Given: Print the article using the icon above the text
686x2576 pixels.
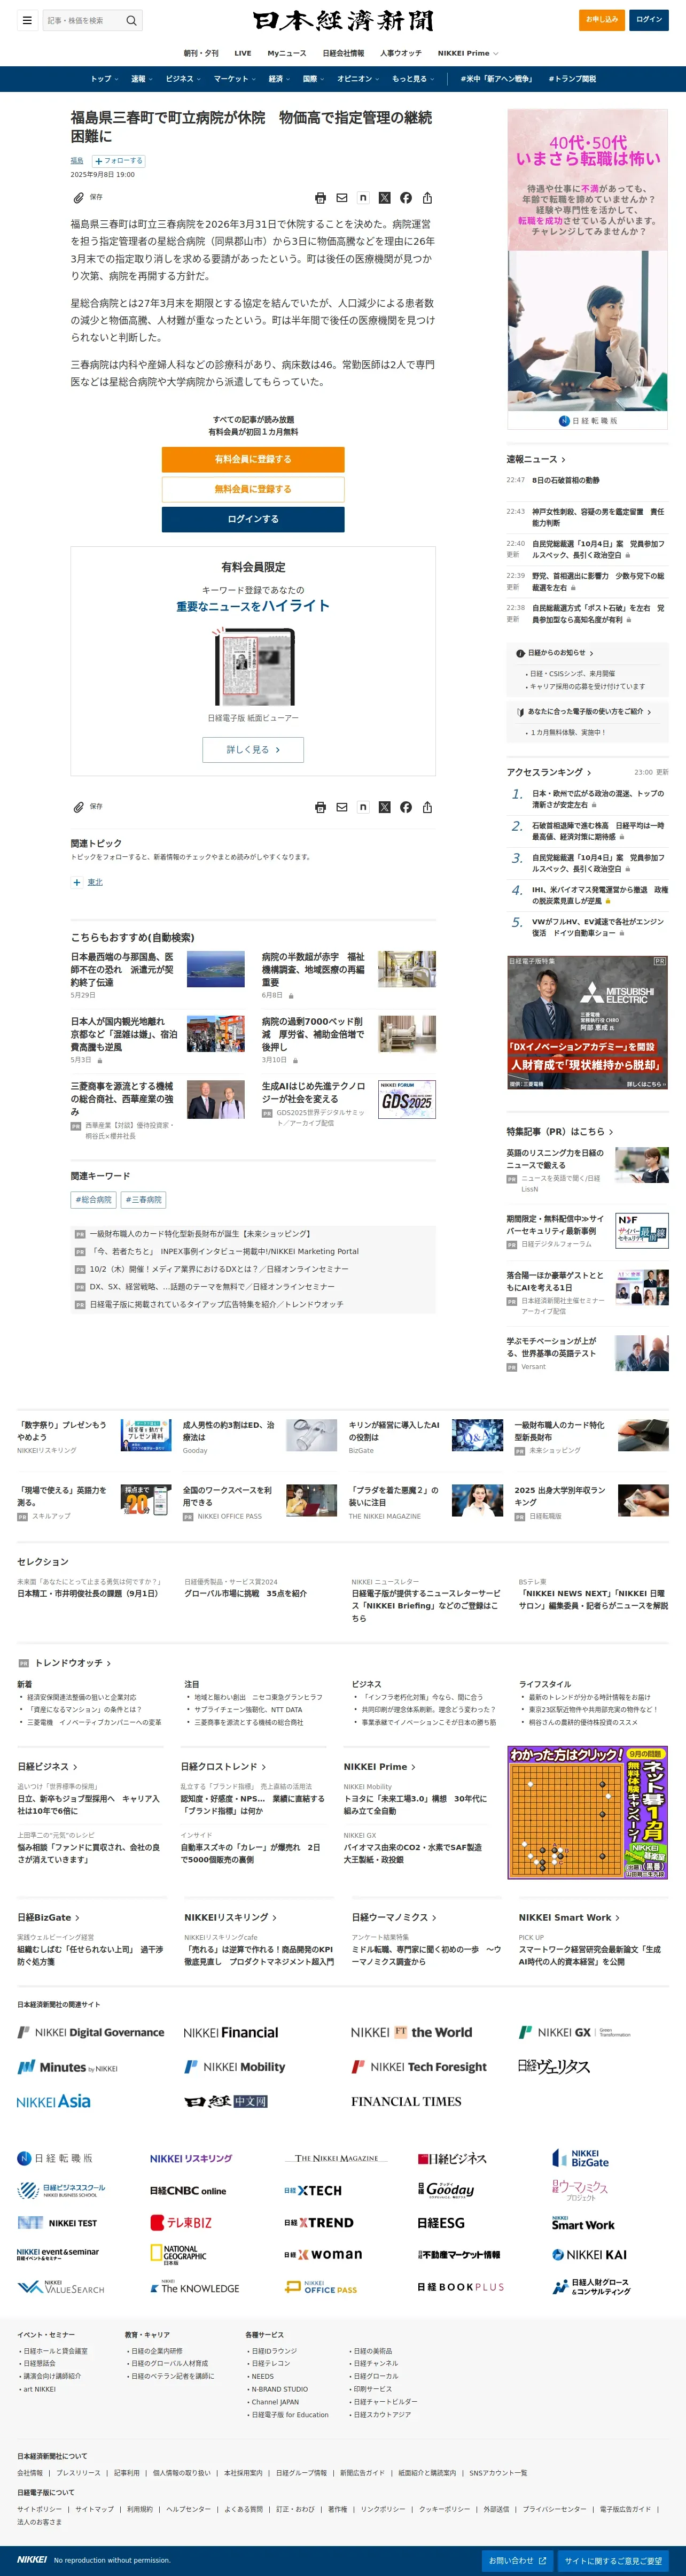Looking at the screenshot, I should pos(320,198).
